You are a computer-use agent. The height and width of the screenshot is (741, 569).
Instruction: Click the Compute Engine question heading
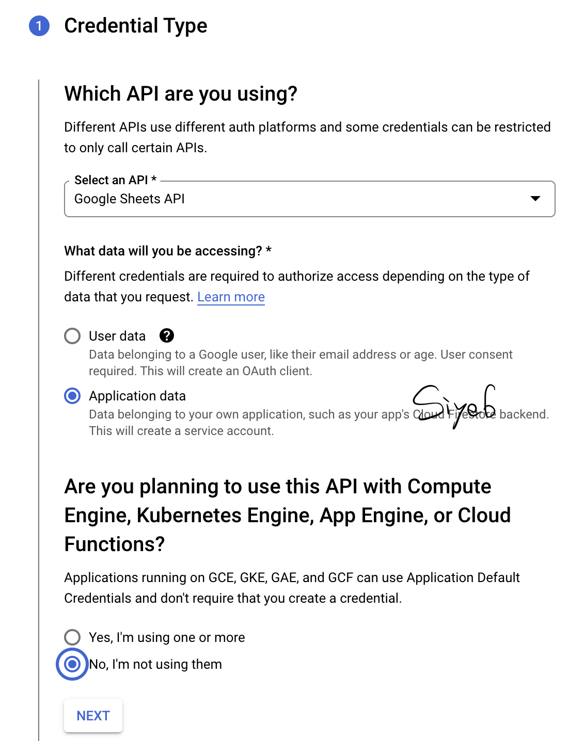[x=287, y=515]
